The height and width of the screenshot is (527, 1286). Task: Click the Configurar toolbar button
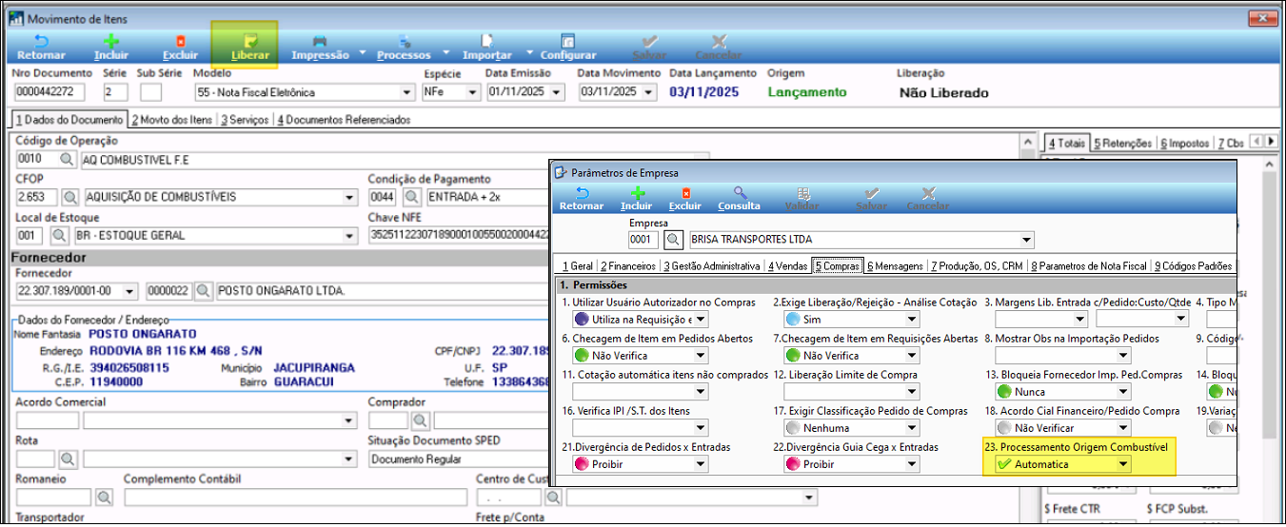[567, 47]
